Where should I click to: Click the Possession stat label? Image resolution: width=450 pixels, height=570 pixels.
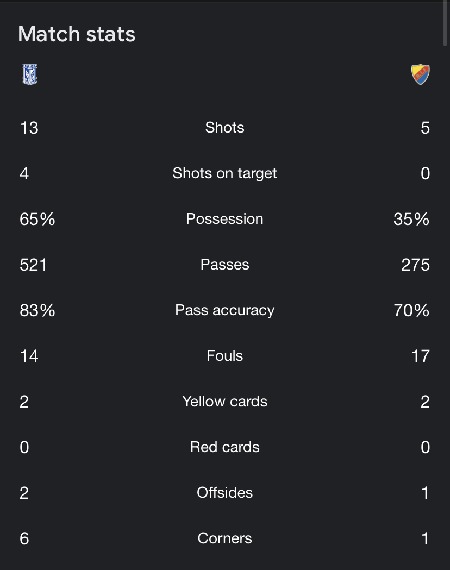224,219
